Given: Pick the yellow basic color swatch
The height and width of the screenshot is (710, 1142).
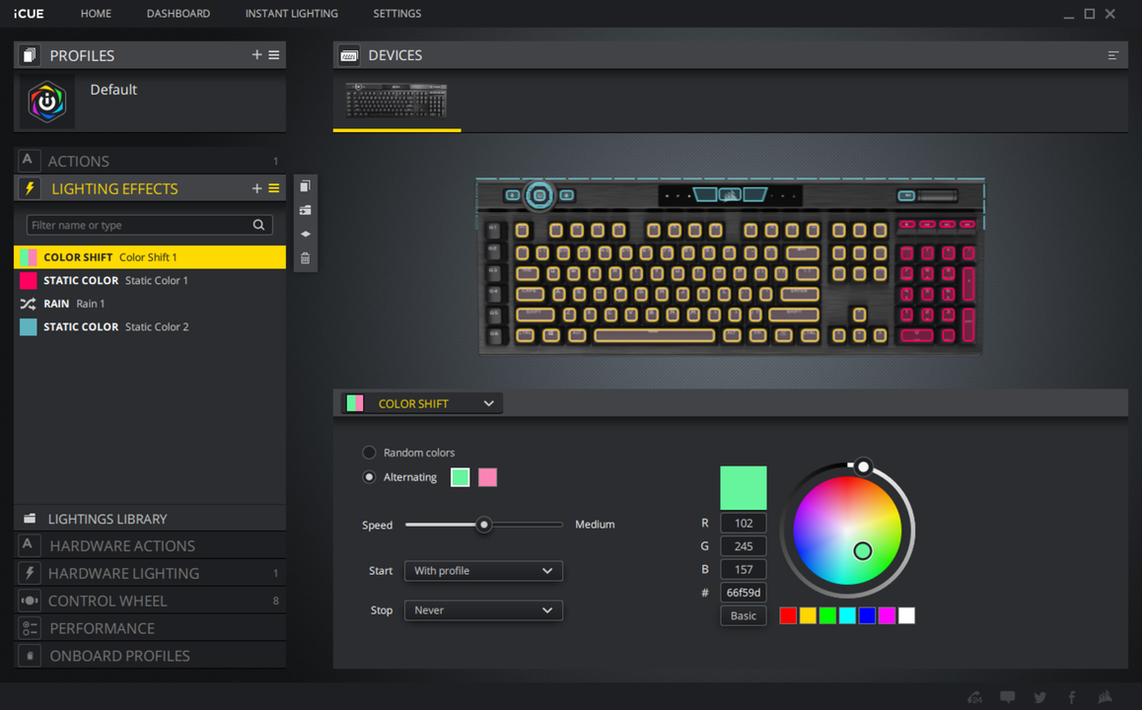Looking at the screenshot, I should pos(808,615).
